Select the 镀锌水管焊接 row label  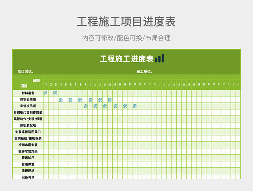28,151
